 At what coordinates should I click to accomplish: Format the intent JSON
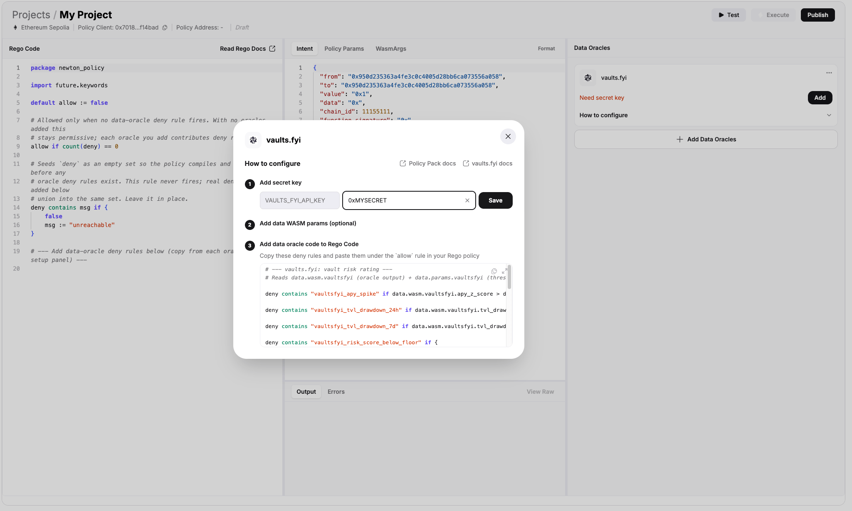pos(546,49)
